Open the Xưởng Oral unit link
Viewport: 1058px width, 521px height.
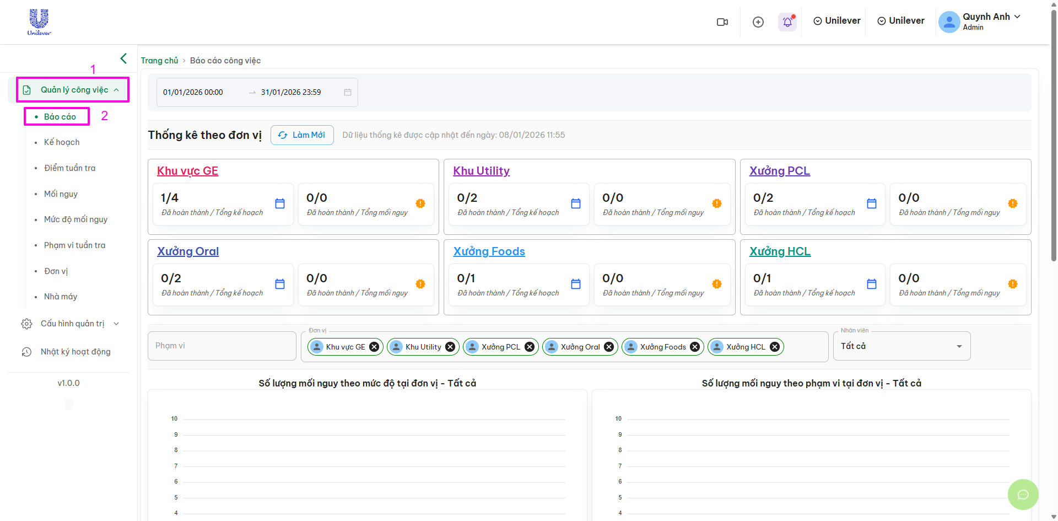pyautogui.click(x=188, y=251)
